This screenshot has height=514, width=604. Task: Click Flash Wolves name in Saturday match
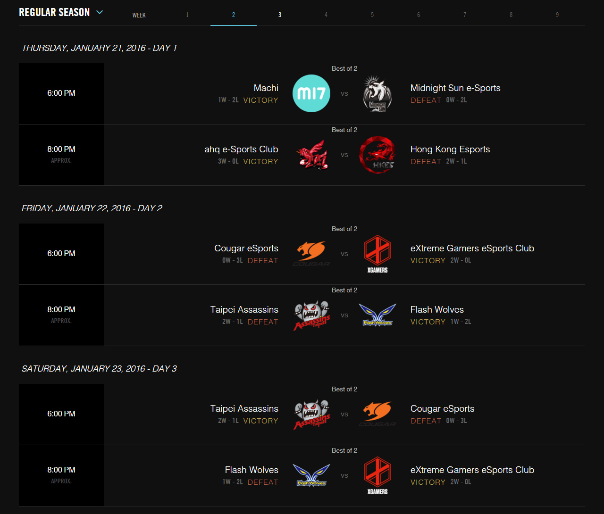point(252,470)
